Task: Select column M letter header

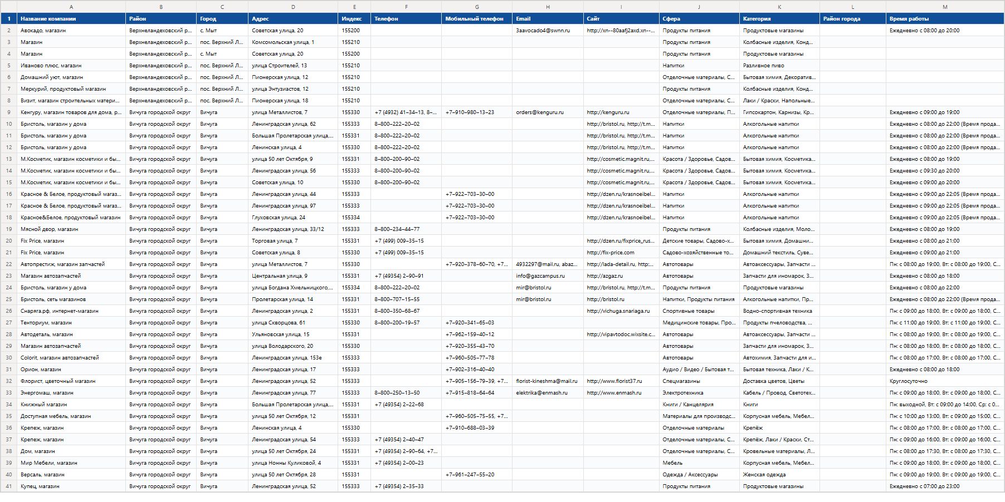Action: 945,7
